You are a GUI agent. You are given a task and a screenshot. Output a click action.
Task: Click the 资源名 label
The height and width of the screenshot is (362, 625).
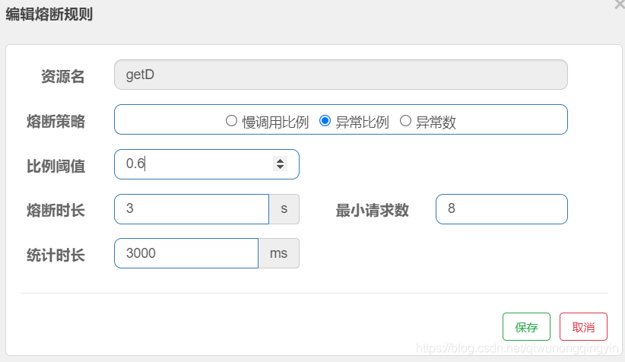click(x=63, y=76)
